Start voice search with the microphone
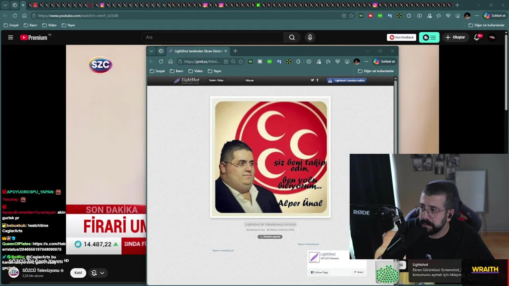This screenshot has height=286, width=509. 310,37
